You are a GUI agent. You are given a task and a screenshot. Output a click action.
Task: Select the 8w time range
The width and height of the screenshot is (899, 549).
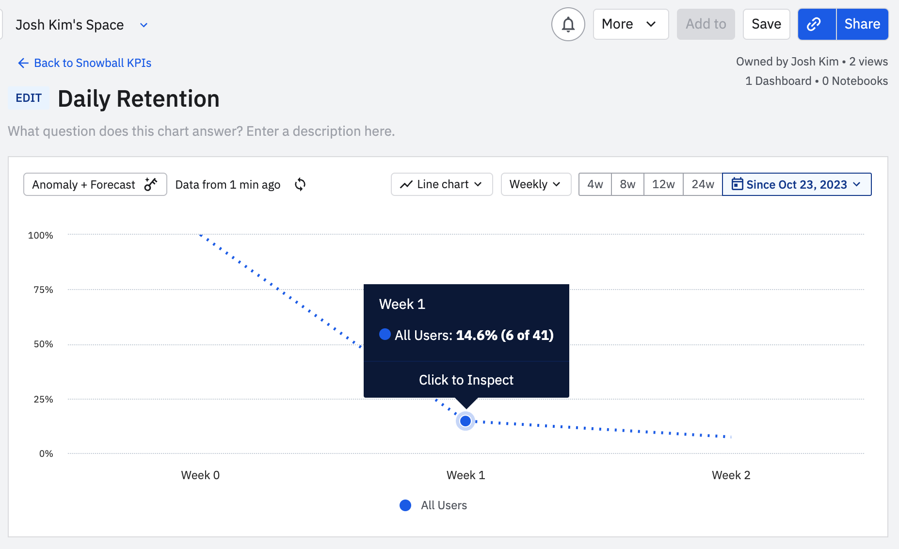coord(627,184)
